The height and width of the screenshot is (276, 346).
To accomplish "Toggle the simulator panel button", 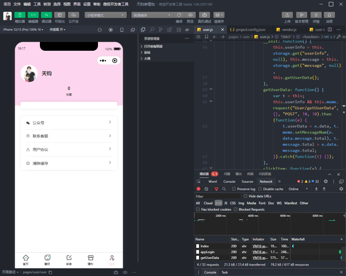I will point(20,15).
